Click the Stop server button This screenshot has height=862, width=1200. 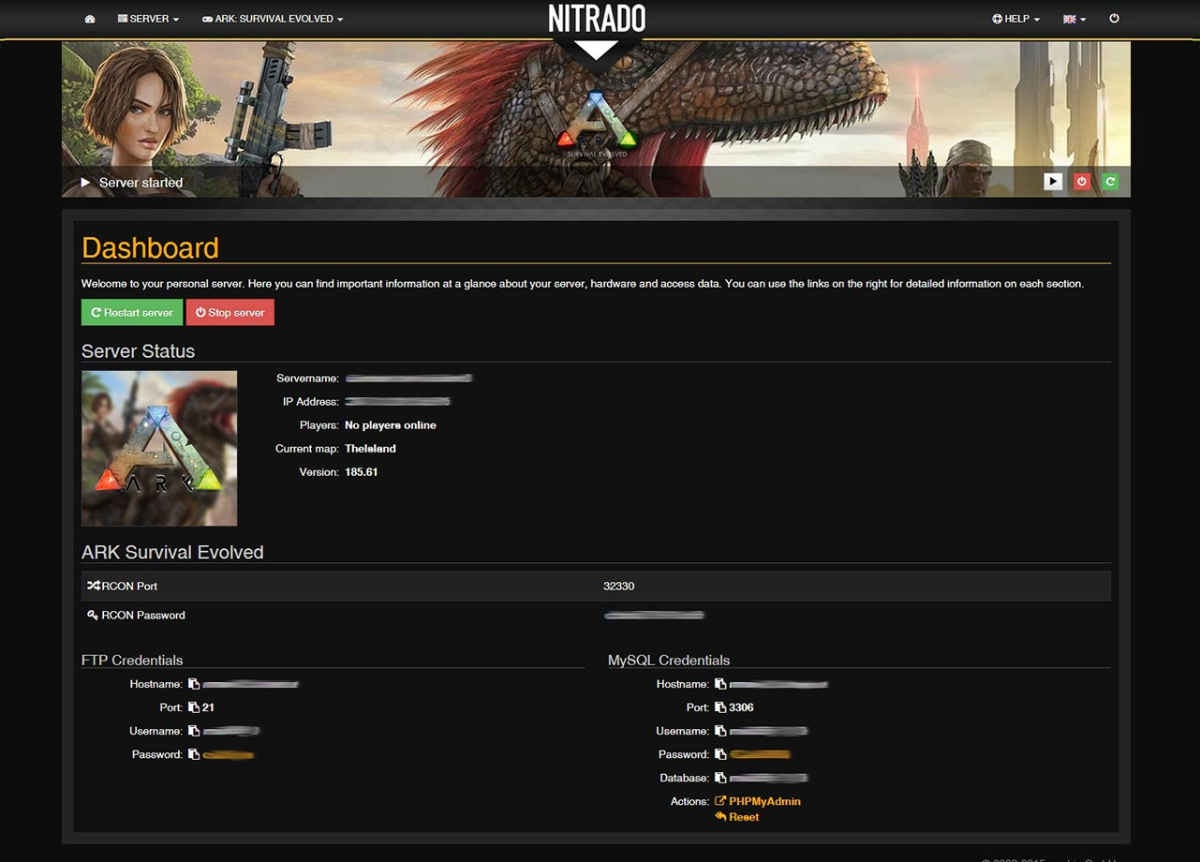(230, 313)
